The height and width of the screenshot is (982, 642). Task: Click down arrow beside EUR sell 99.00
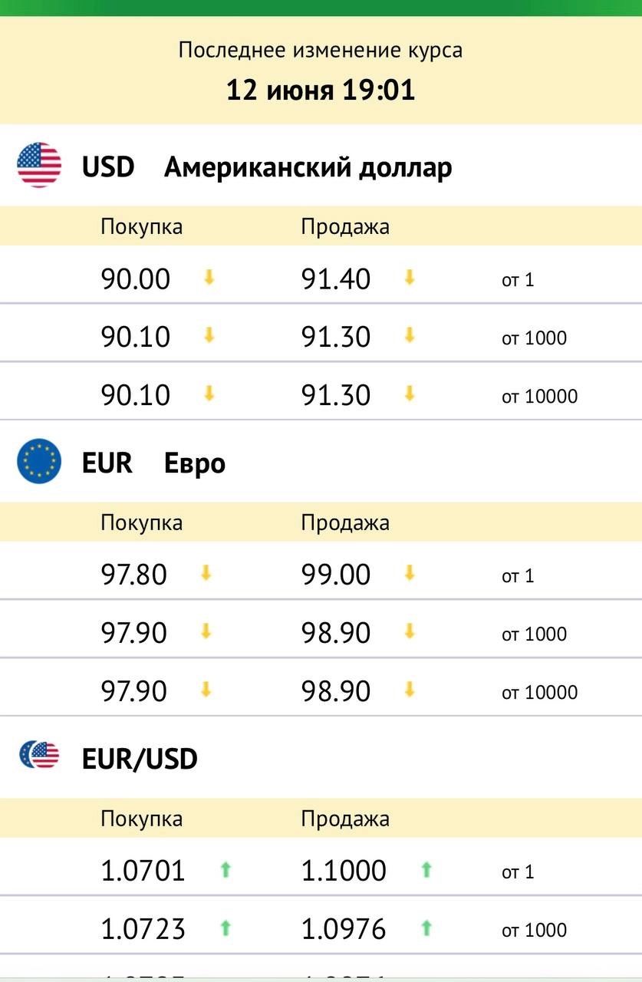tap(410, 573)
